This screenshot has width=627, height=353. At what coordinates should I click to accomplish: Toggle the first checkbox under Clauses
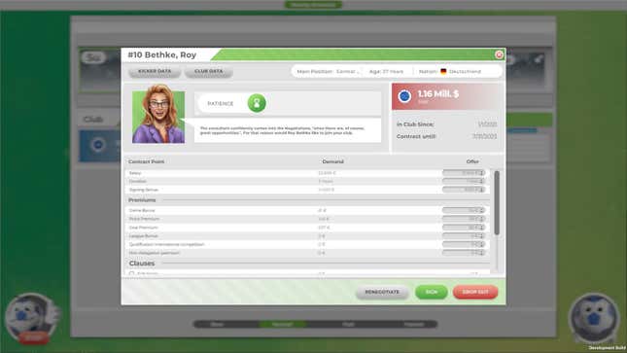point(131,273)
